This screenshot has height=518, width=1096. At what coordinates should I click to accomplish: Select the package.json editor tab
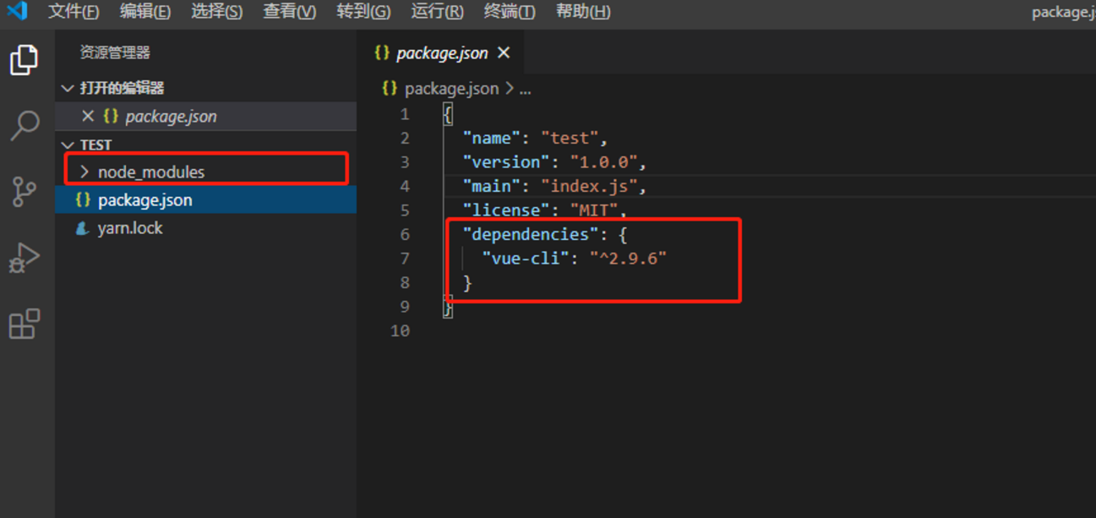click(x=442, y=52)
